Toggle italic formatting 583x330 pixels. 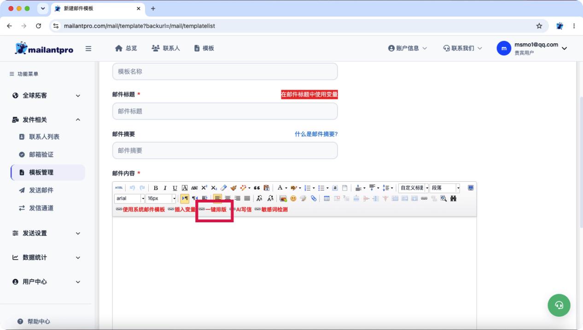[x=165, y=188]
